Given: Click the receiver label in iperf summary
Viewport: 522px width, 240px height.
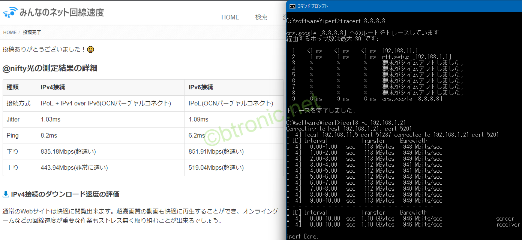Looking at the screenshot, I should [x=508, y=224].
